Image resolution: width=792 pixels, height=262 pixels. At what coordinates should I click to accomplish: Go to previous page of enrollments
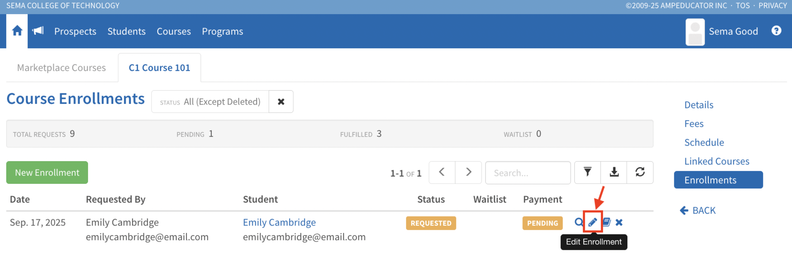pyautogui.click(x=442, y=172)
